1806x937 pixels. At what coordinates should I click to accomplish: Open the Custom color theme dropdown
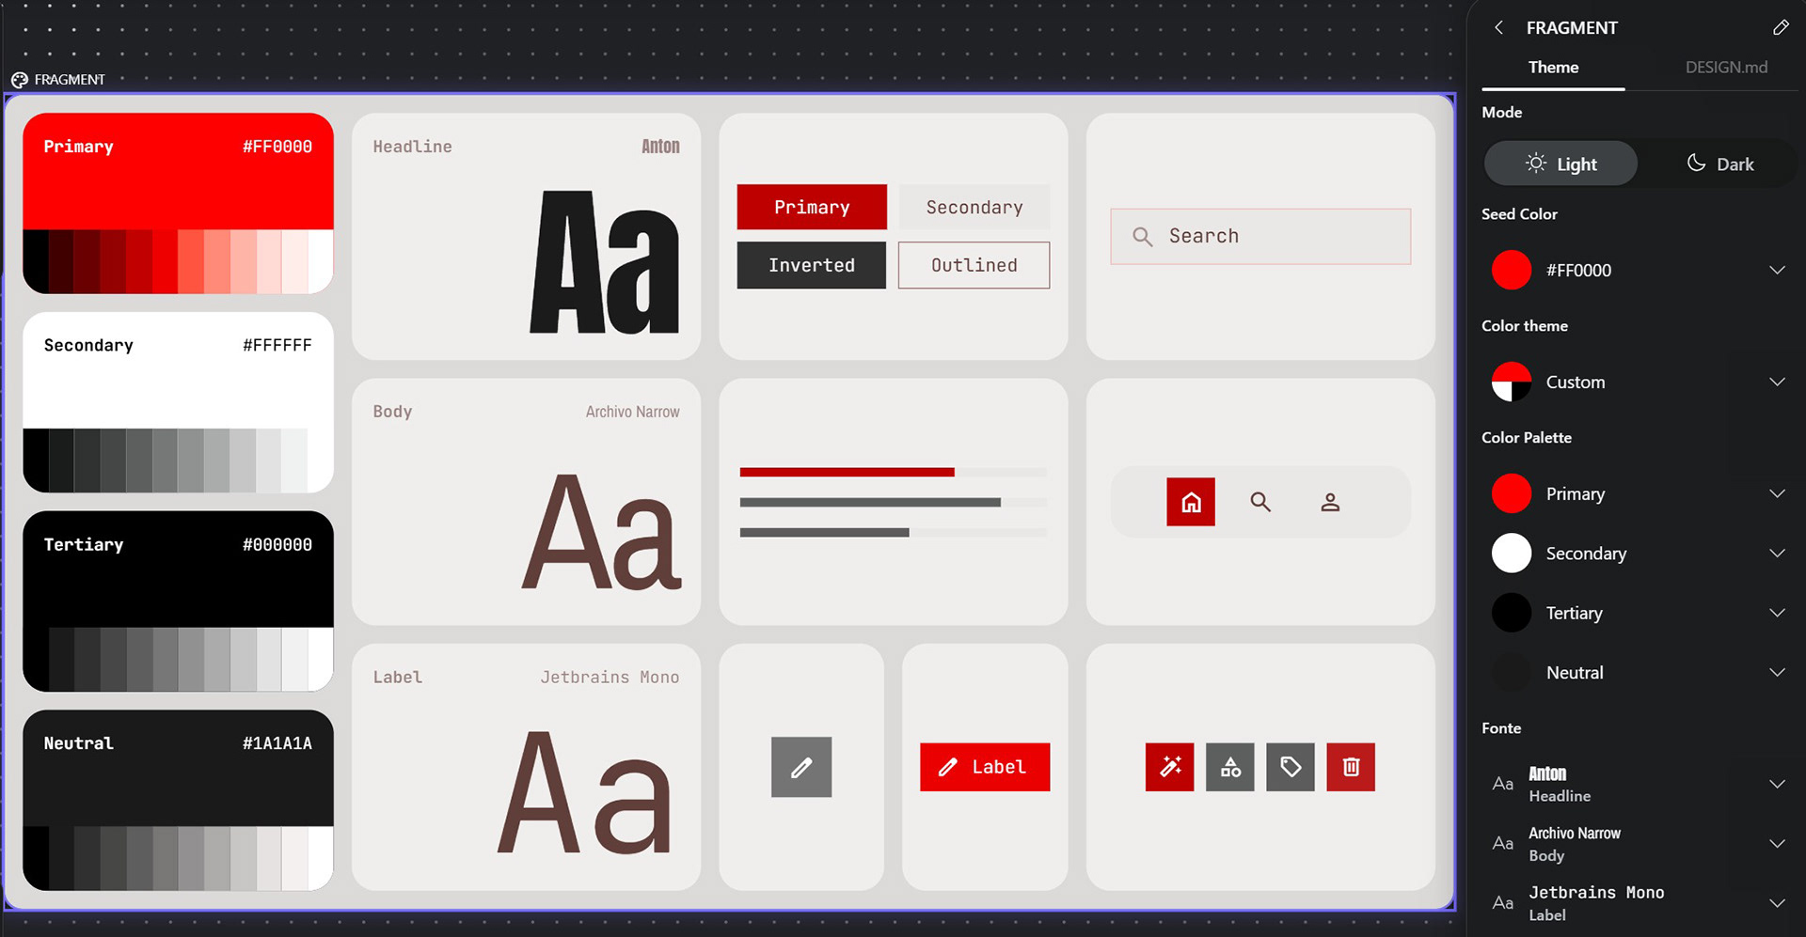tap(1639, 382)
